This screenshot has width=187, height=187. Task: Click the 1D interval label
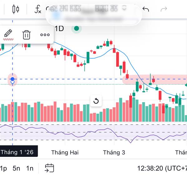[59, 29]
